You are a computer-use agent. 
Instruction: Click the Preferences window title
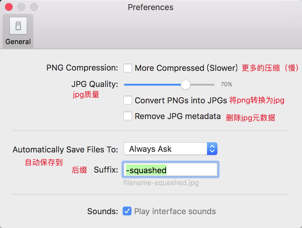pyautogui.click(x=150, y=7)
